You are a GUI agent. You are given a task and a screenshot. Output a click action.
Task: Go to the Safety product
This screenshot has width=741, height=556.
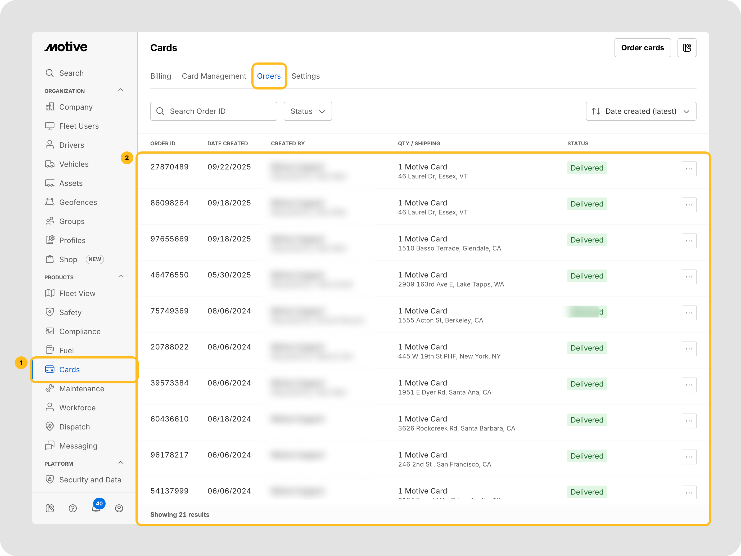[70, 312]
